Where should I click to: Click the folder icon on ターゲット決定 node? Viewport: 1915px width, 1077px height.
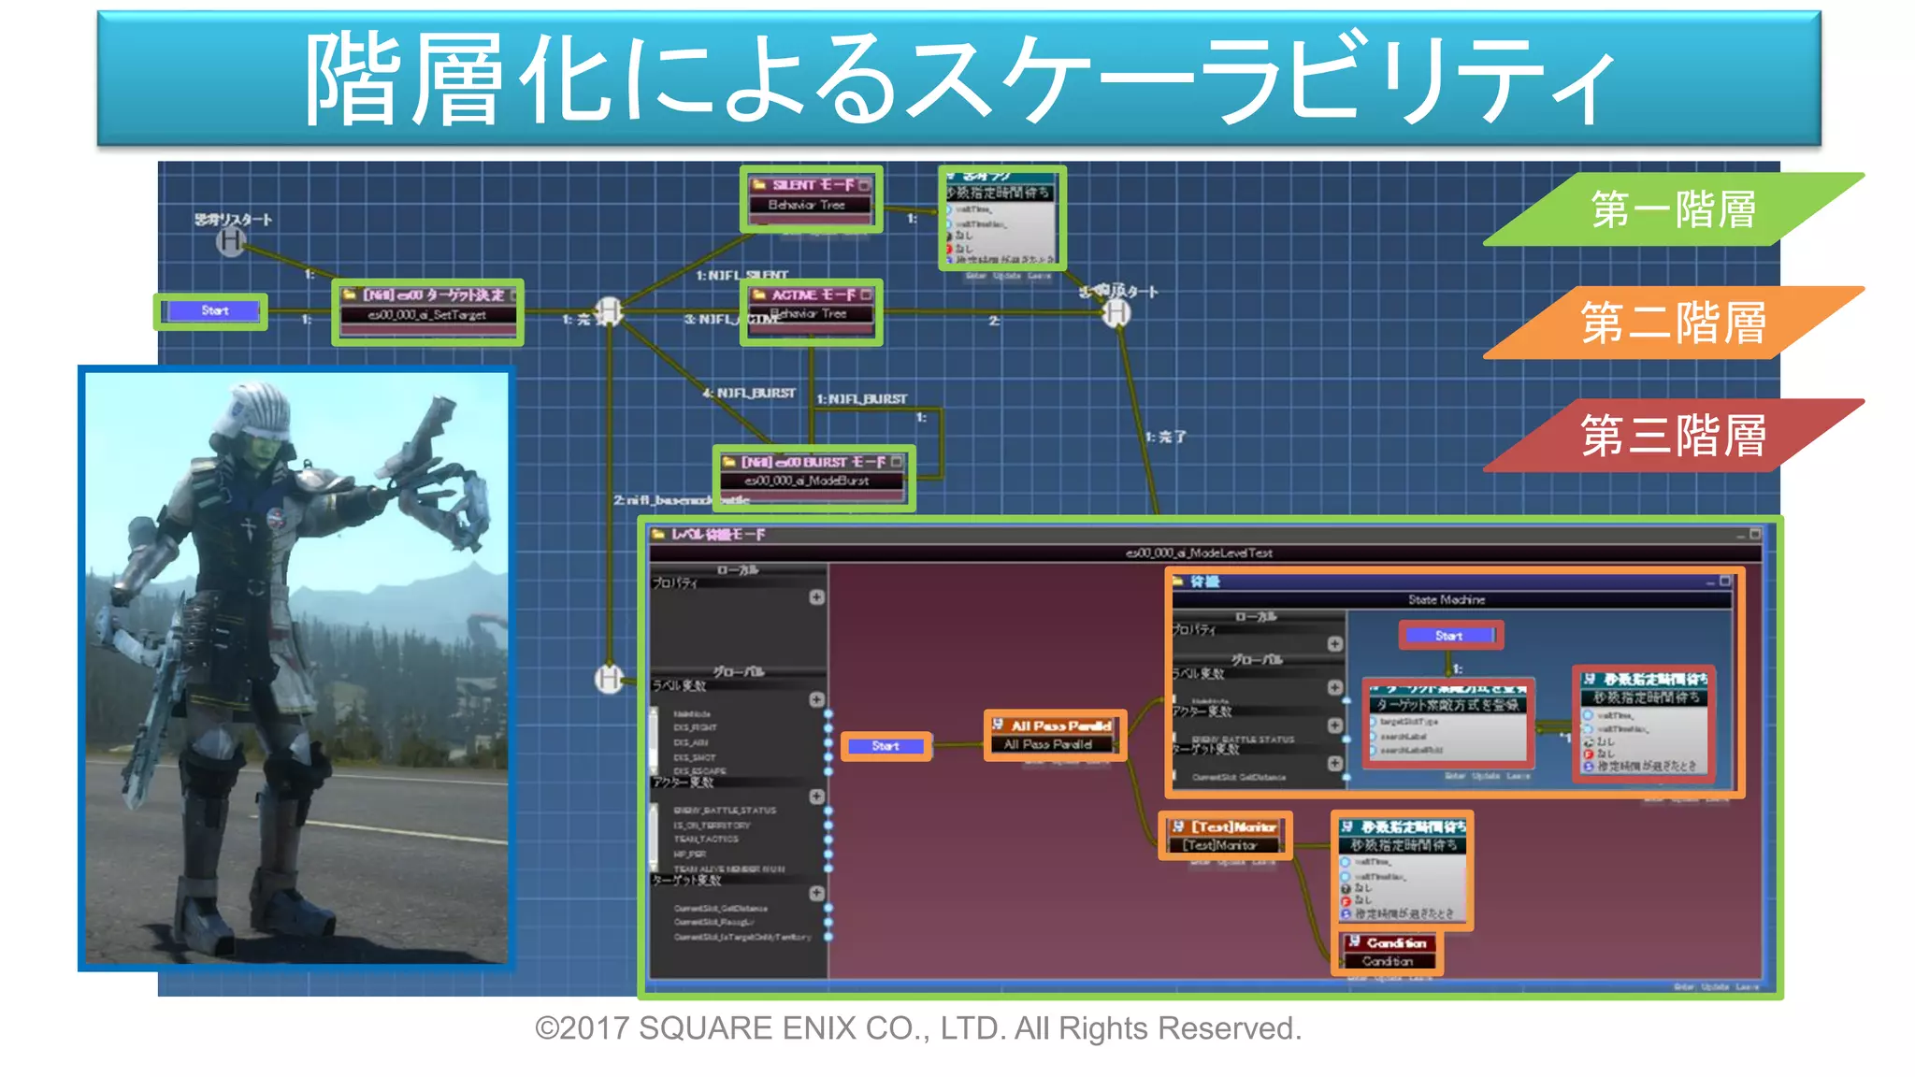pyautogui.click(x=351, y=294)
